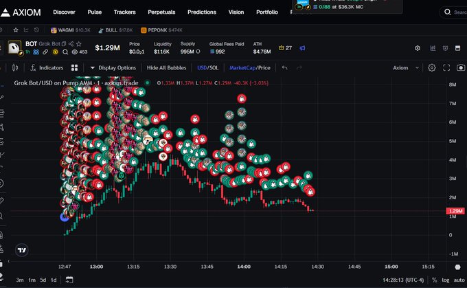Open go-to-date calendar icon
467x288 pixels.
tap(69, 280)
